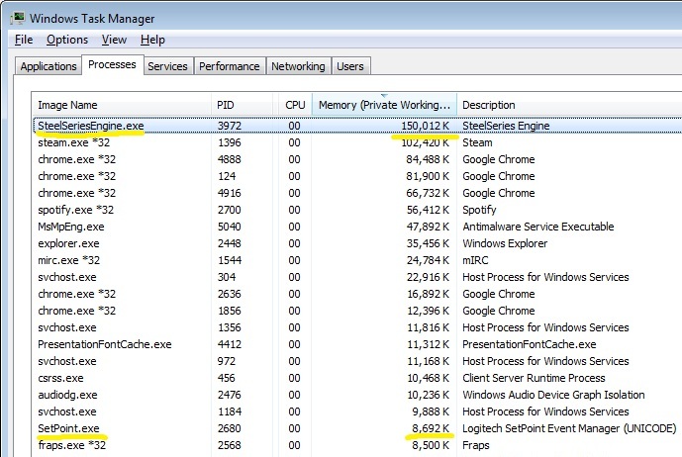Open the Options menu

[67, 40]
